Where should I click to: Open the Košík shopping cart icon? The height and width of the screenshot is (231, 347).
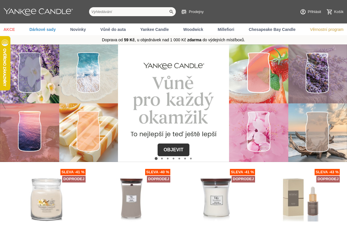pos(329,12)
